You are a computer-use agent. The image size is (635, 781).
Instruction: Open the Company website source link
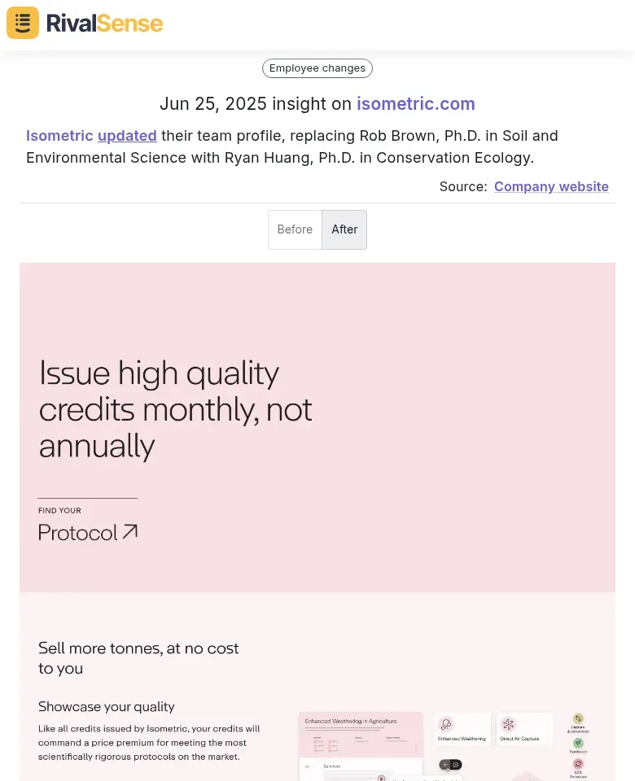point(551,186)
